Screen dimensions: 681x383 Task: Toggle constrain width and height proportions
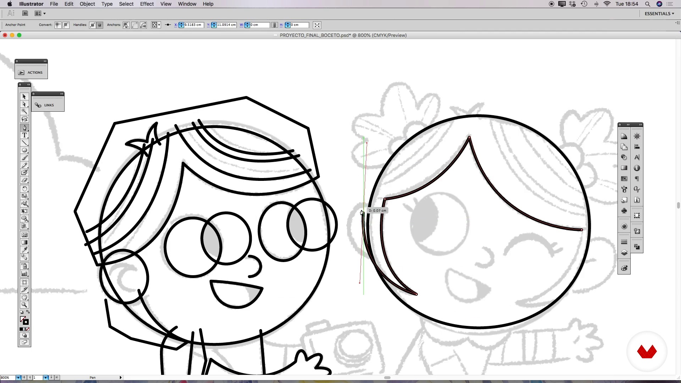point(274,25)
